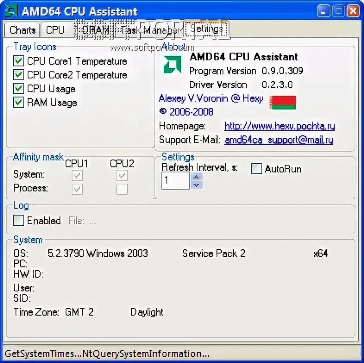Toggle RAM Usage tray icon checkbox

[x=19, y=102]
